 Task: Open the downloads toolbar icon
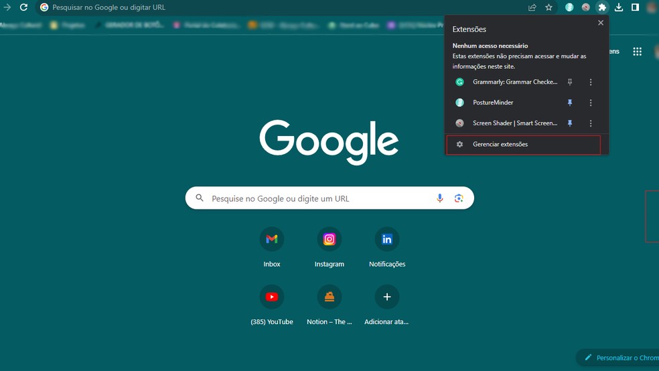click(619, 7)
